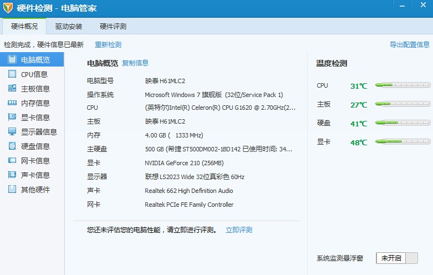Image resolution: width=433 pixels, height=275 pixels.
Task: Click Realtek PCIe FE Family Controller text
Action: 189,205
